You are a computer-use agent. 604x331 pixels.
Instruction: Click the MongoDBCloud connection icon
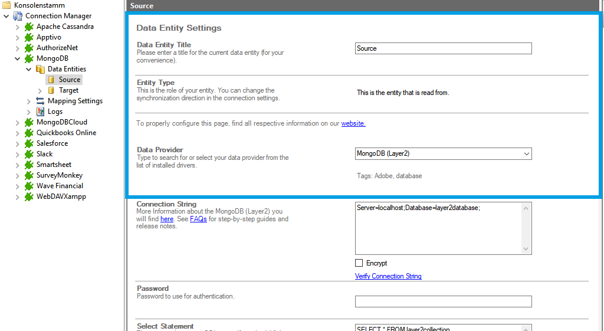29,122
